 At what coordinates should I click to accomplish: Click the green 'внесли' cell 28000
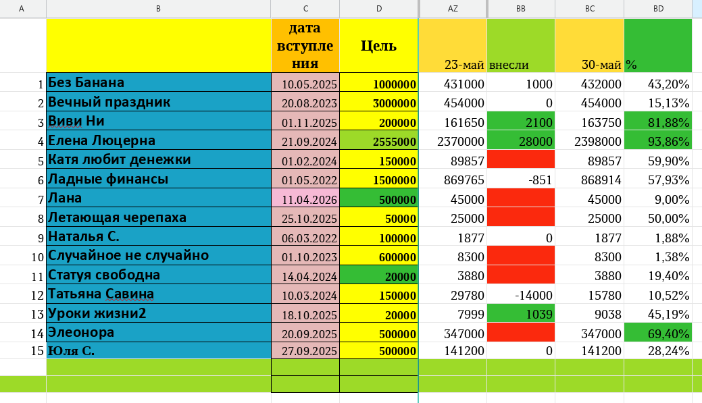pos(521,140)
